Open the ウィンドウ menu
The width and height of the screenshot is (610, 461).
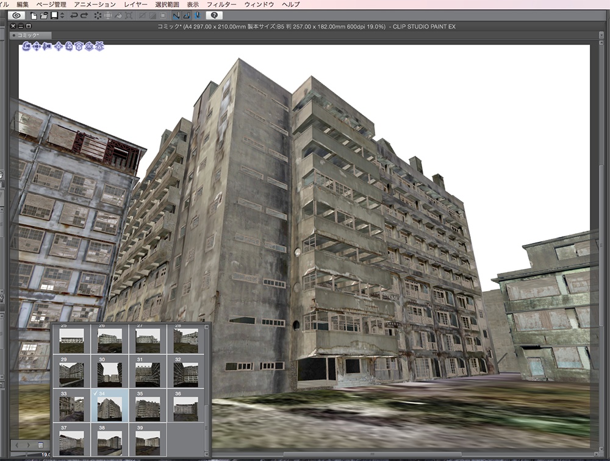259,4
